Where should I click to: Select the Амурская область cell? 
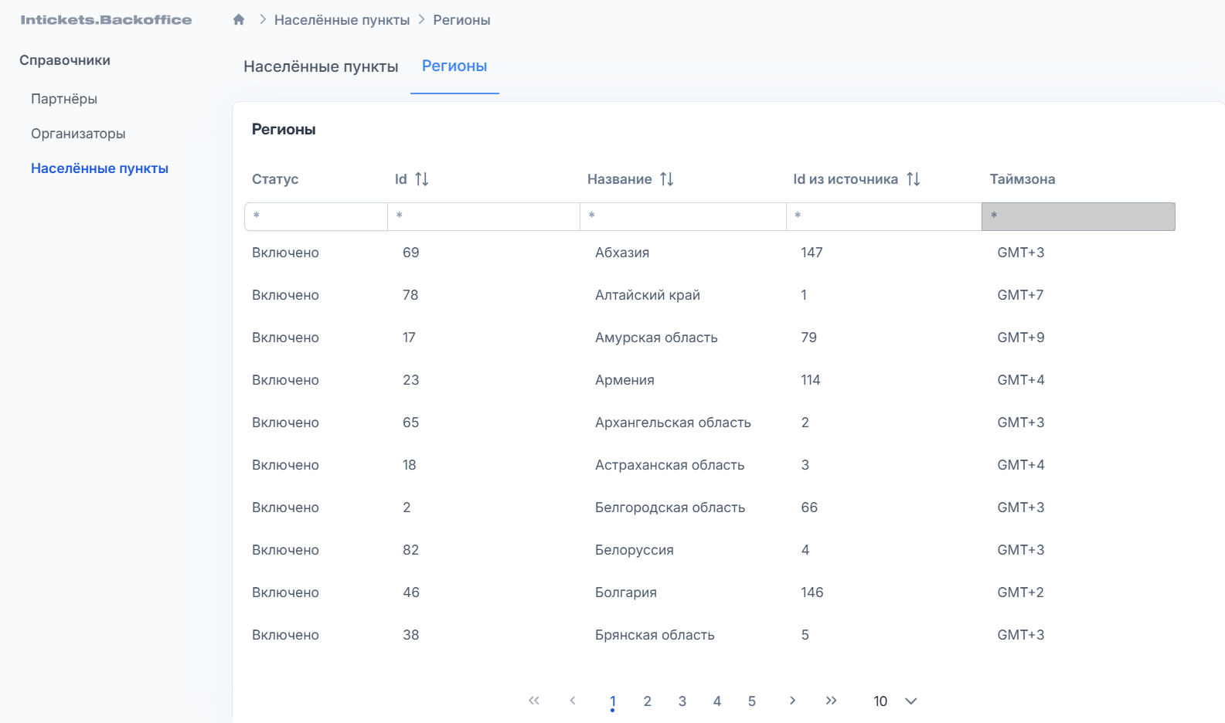tap(656, 338)
